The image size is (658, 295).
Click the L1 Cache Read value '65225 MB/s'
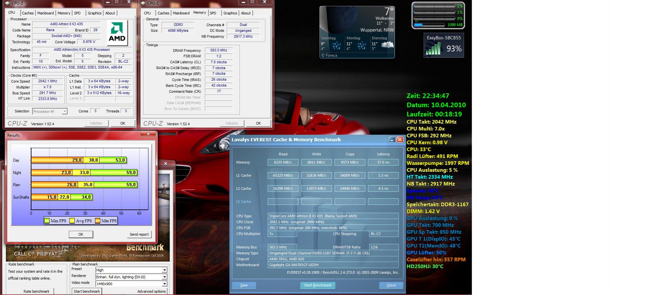pos(283,175)
